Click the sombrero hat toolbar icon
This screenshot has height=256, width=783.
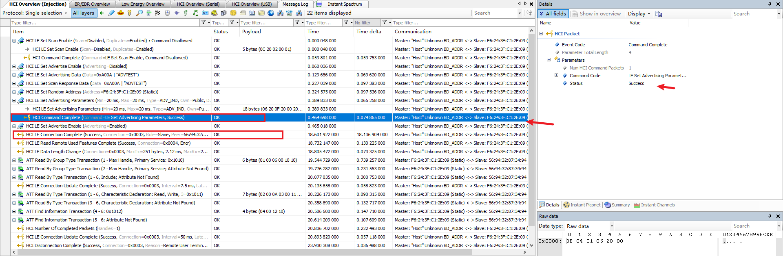coord(120,13)
